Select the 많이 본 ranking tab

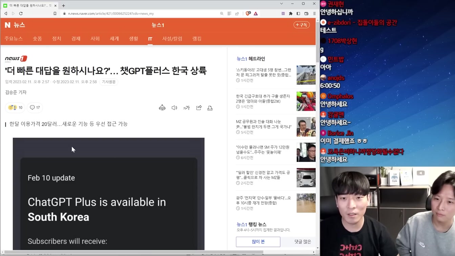[x=258, y=242]
